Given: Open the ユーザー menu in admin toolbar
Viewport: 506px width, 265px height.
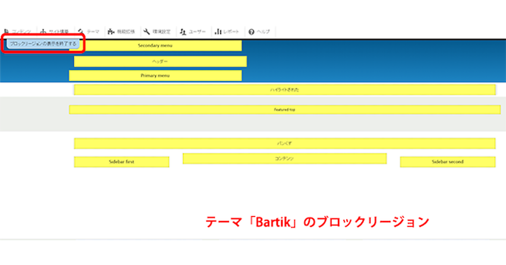Looking at the screenshot, I should pos(193,32).
